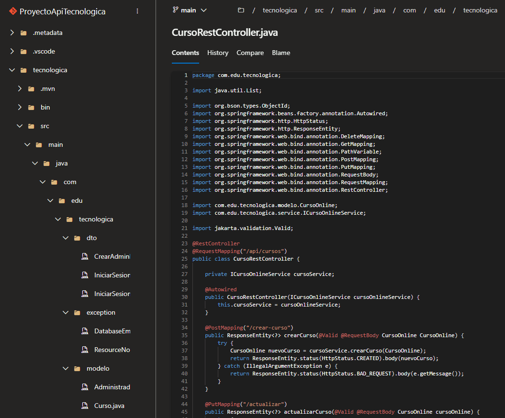Viewport: 505px width, 418px height.
Task: Click the bin folder icon
Action: 31,108
